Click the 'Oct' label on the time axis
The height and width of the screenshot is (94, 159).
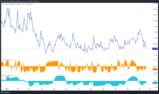(115, 89)
